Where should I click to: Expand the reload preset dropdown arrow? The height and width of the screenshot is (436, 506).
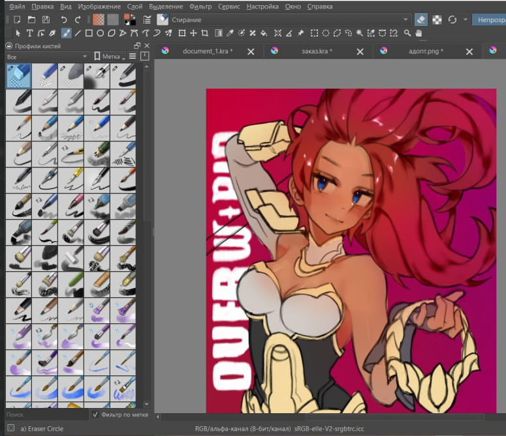click(x=465, y=20)
